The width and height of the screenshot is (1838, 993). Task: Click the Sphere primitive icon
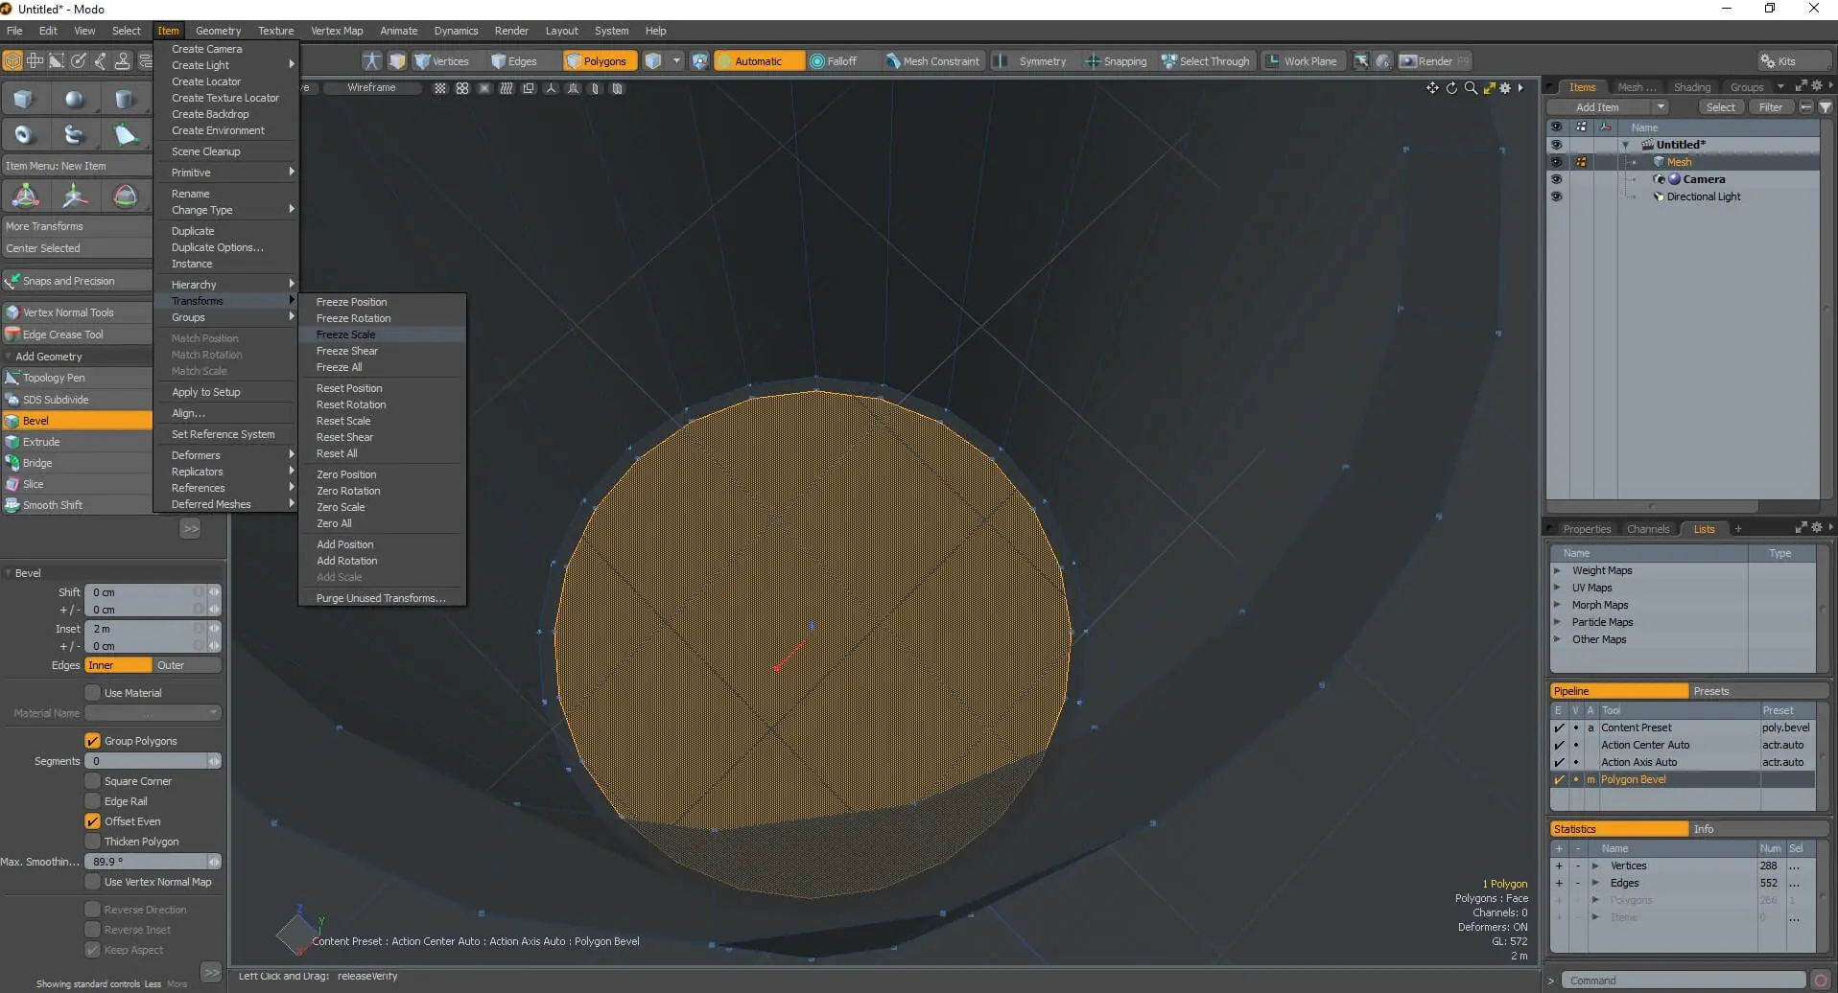74,99
